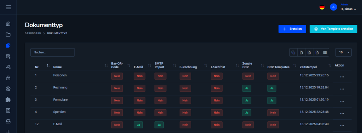Screen dimensions: 362x133
Task: Open the clipboard list sidebar icon
Action: pos(8,111)
